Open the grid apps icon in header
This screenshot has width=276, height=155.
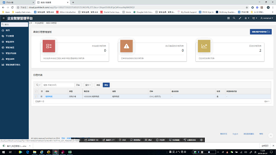click(x=228, y=18)
